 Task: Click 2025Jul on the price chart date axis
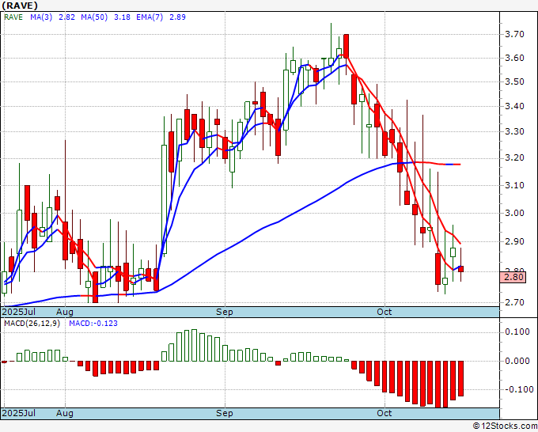(x=19, y=312)
